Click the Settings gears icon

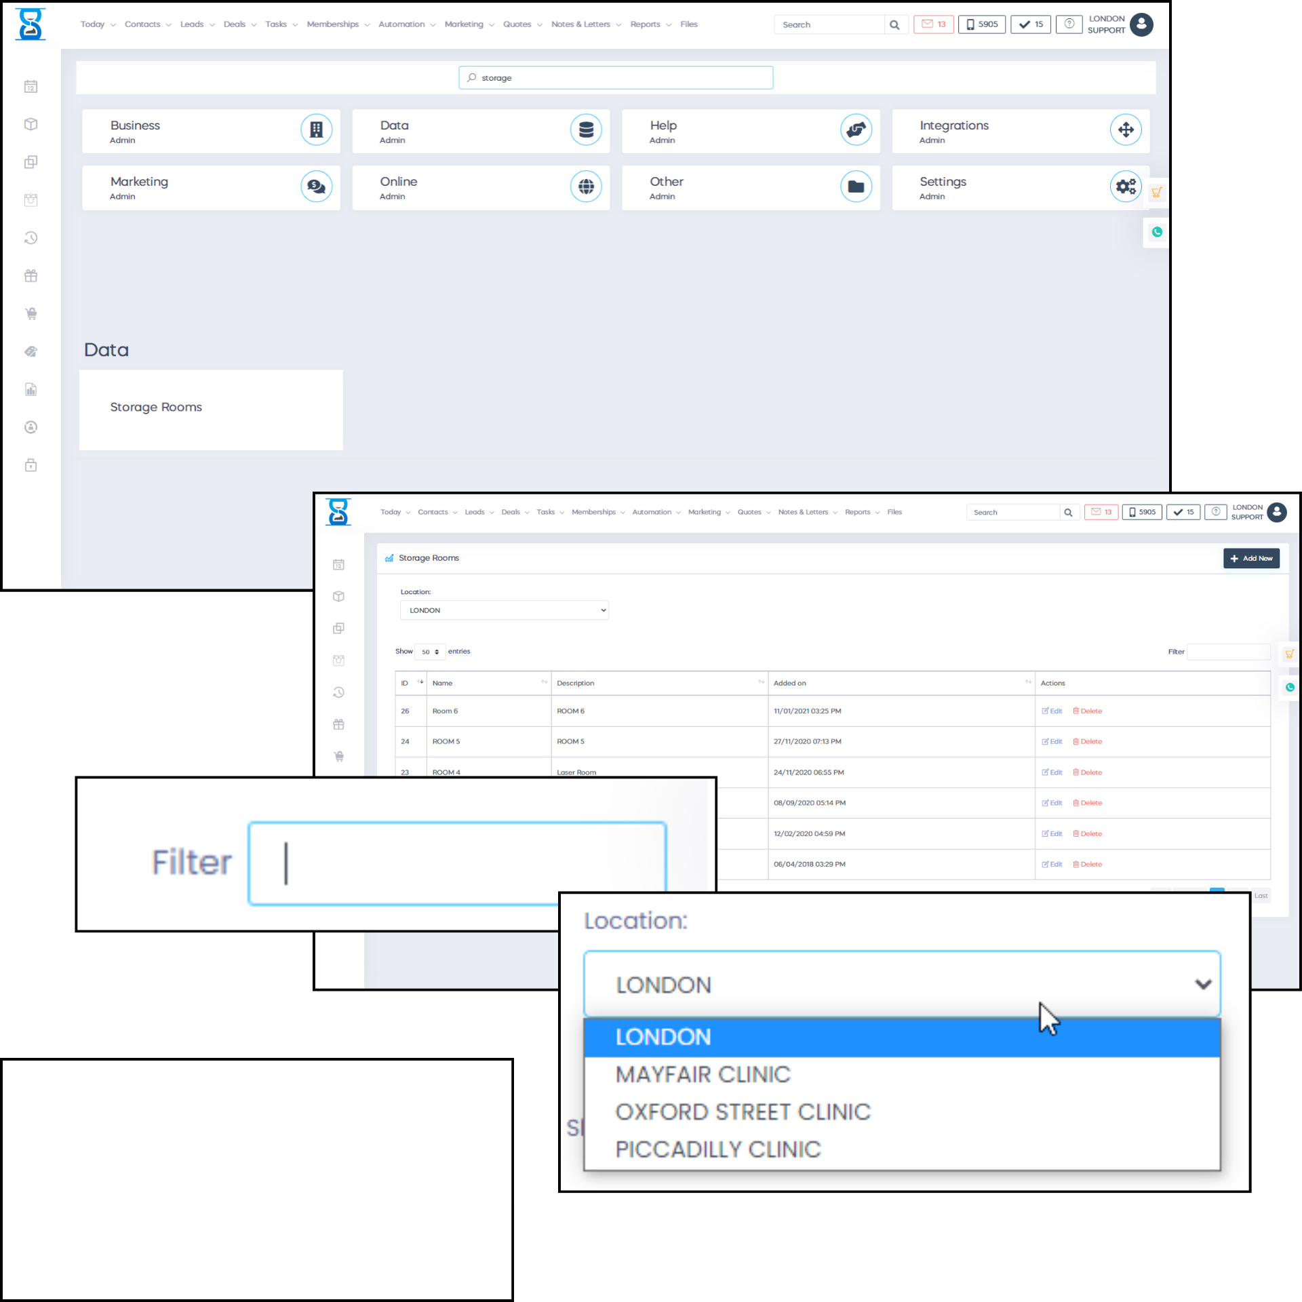1126,186
